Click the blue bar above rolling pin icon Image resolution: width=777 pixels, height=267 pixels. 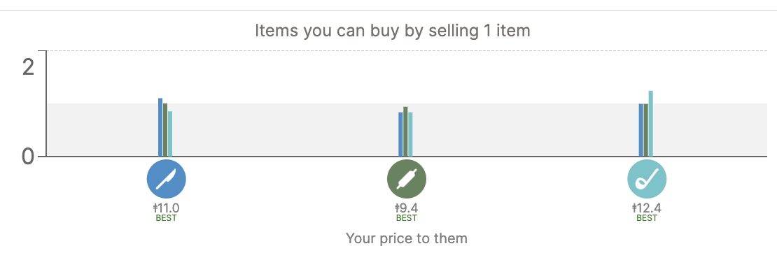[x=401, y=134]
